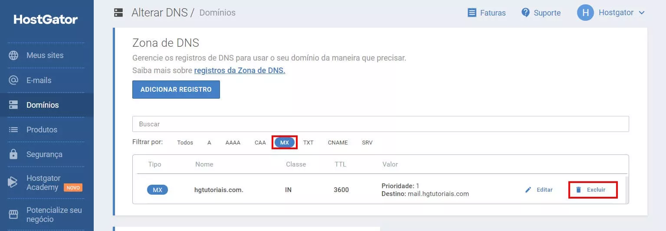666x231 pixels.
Task: Focus the Buscar search field
Action: pos(381,124)
